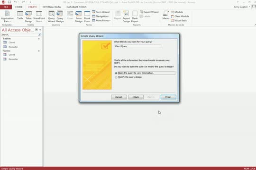Undo the last action in toolbar

pyautogui.click(x=15, y=2)
